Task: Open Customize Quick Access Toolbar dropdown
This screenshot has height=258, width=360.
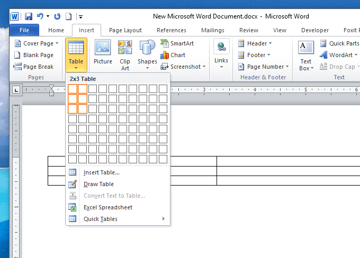Action: tap(80, 16)
